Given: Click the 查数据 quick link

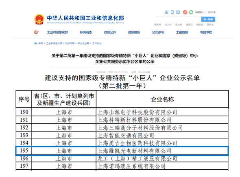Looking at the screenshot, I should tap(200, 25).
